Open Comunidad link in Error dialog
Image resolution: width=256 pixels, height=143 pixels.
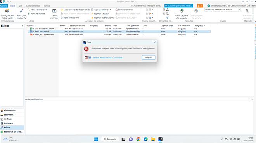click(117, 57)
